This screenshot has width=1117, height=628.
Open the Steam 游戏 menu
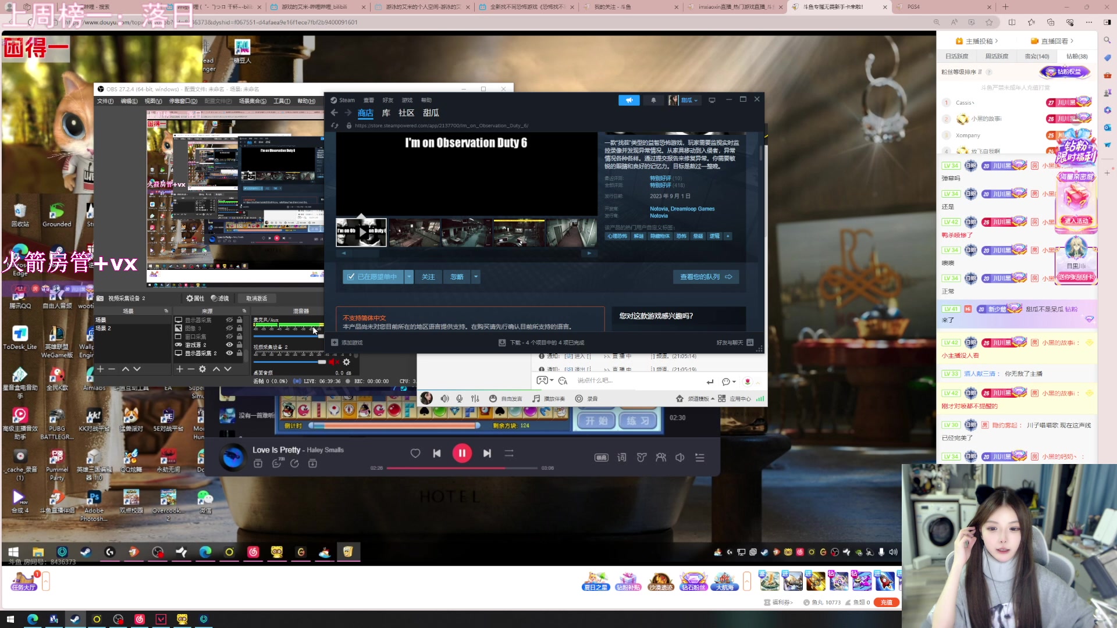coord(407,100)
